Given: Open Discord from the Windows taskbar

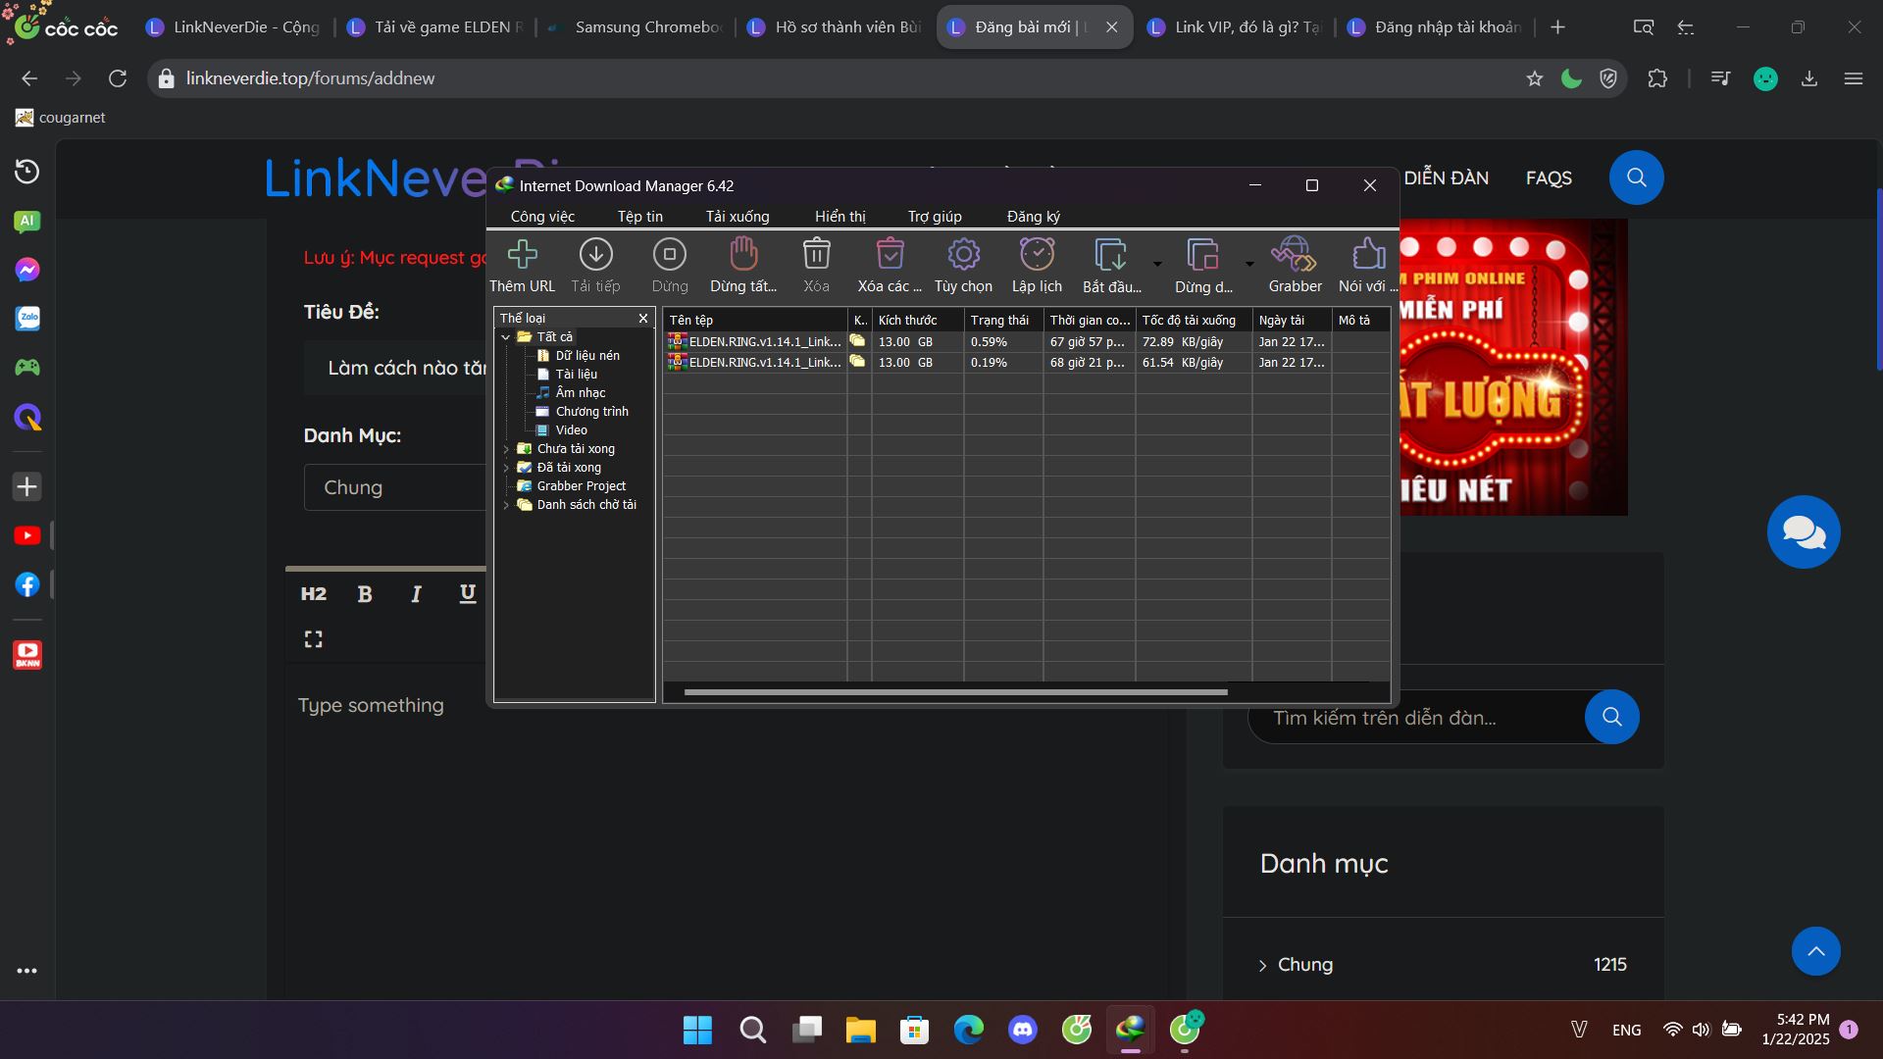Looking at the screenshot, I should coord(1023,1030).
